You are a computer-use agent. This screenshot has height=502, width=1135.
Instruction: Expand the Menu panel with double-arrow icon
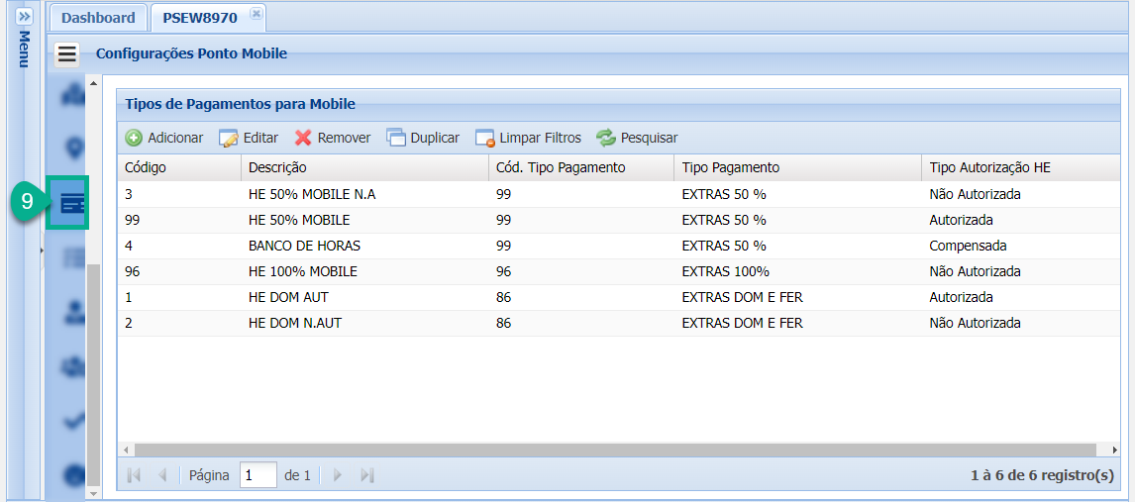(x=24, y=18)
